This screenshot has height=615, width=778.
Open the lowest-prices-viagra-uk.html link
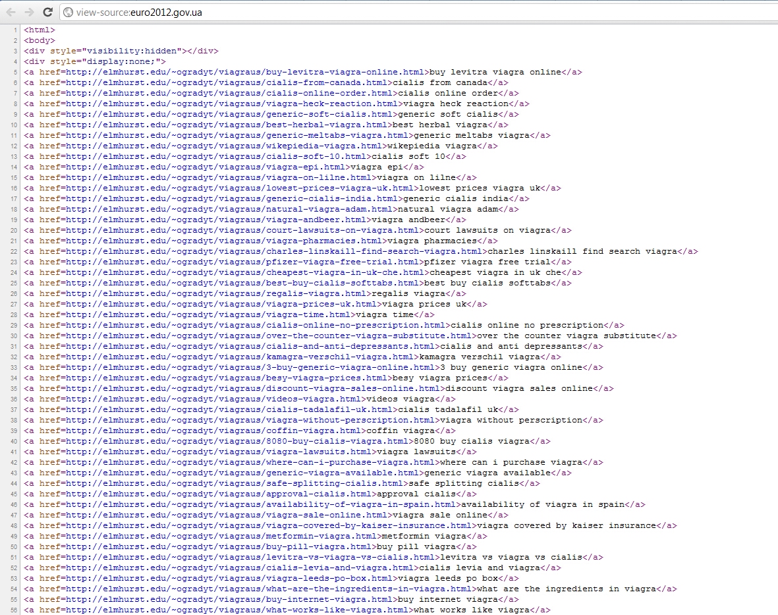240,188
